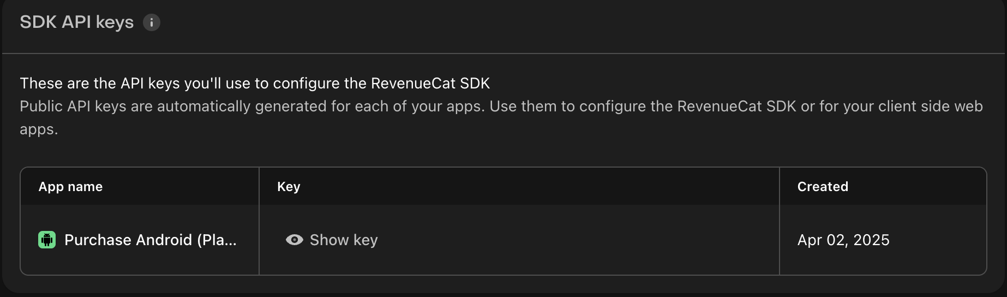Click the 'These are the API keys' sentence
The image size is (1007, 297).
click(255, 83)
